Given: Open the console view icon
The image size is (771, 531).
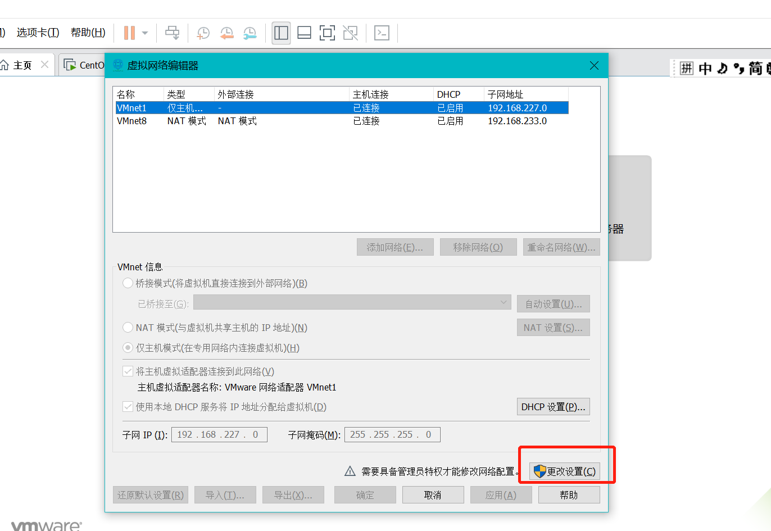Looking at the screenshot, I should [x=382, y=33].
